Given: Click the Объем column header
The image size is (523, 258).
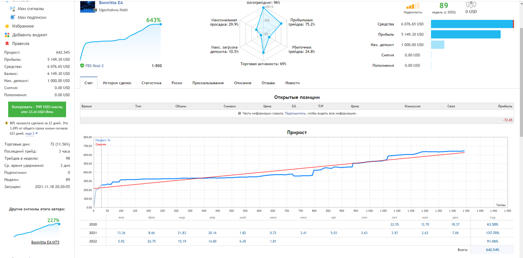Looking at the screenshot, I should point(181,106).
